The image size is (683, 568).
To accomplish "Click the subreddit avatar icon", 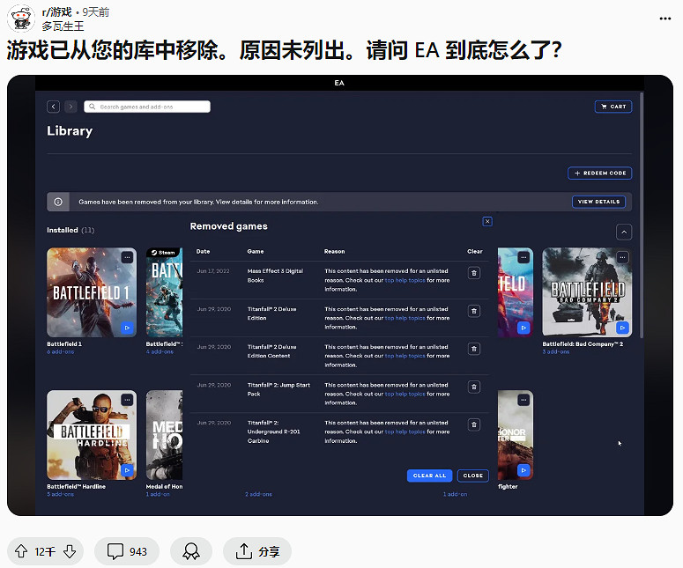I will point(21,18).
